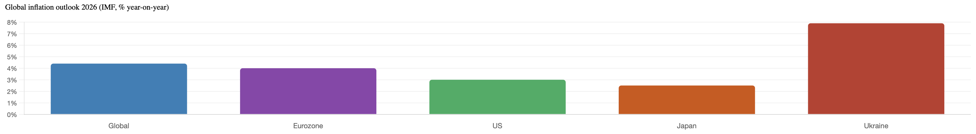Click the Global x-axis label

(x=118, y=126)
